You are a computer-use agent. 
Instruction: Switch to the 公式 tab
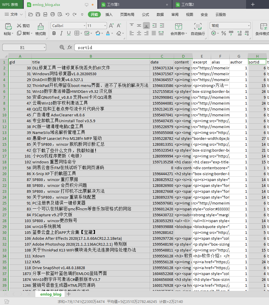146,15
